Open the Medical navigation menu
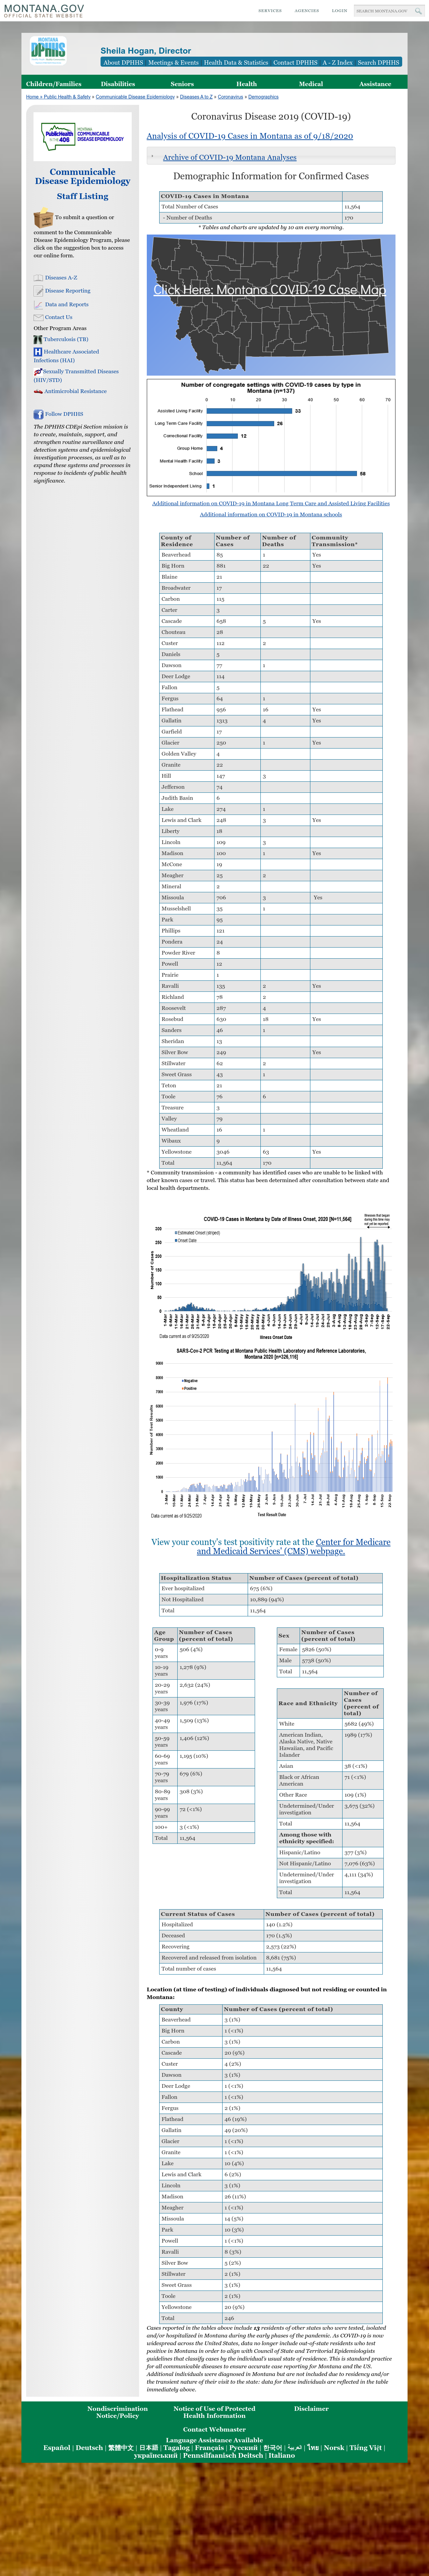This screenshot has width=429, height=2576. [311, 84]
